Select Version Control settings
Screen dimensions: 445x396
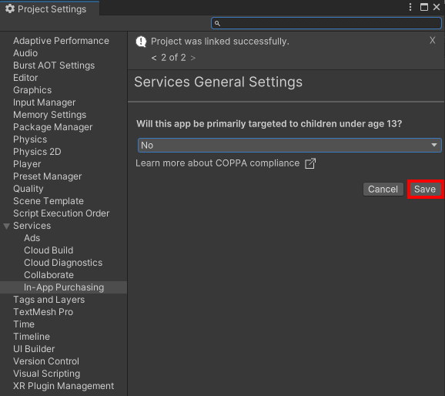[46, 361]
